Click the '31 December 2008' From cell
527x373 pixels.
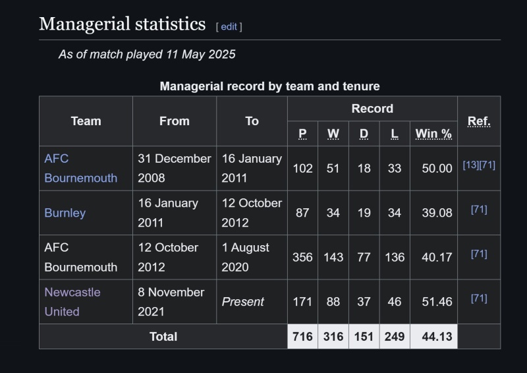click(175, 168)
